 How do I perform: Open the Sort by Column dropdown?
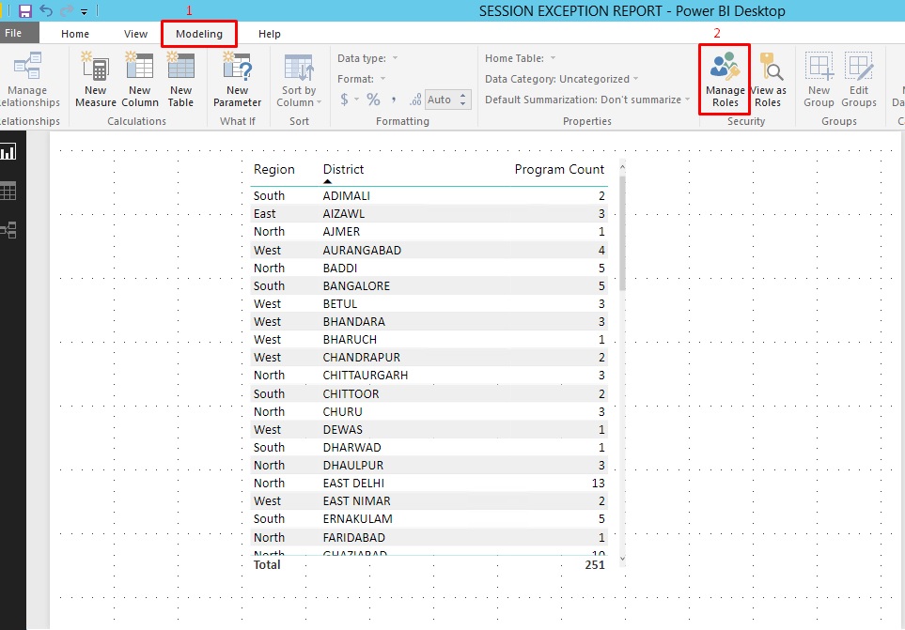click(x=299, y=80)
